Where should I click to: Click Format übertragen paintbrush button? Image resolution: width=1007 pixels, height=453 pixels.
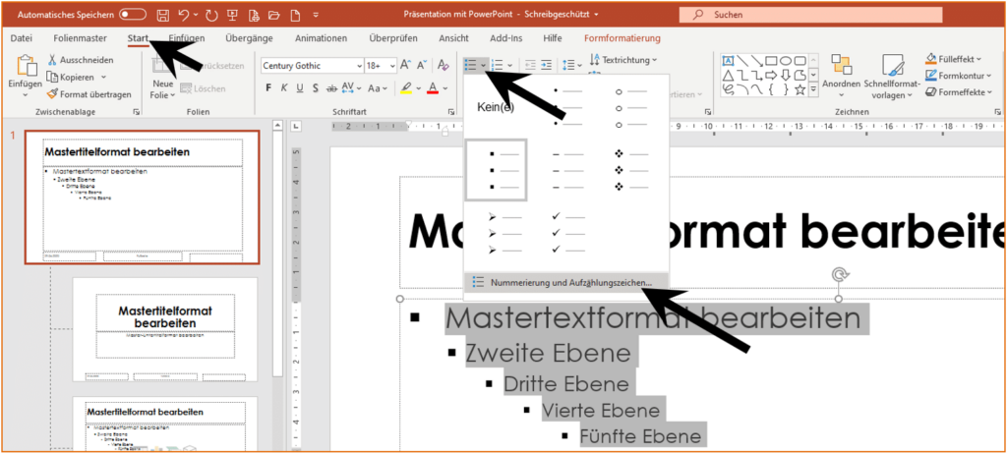click(x=89, y=94)
